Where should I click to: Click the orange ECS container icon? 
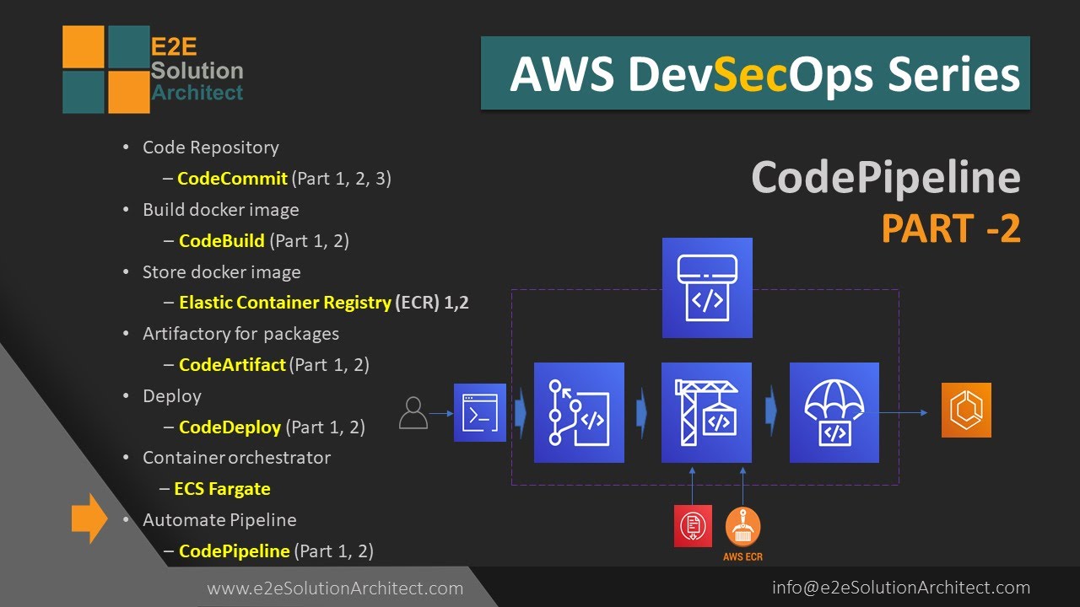[x=966, y=411]
